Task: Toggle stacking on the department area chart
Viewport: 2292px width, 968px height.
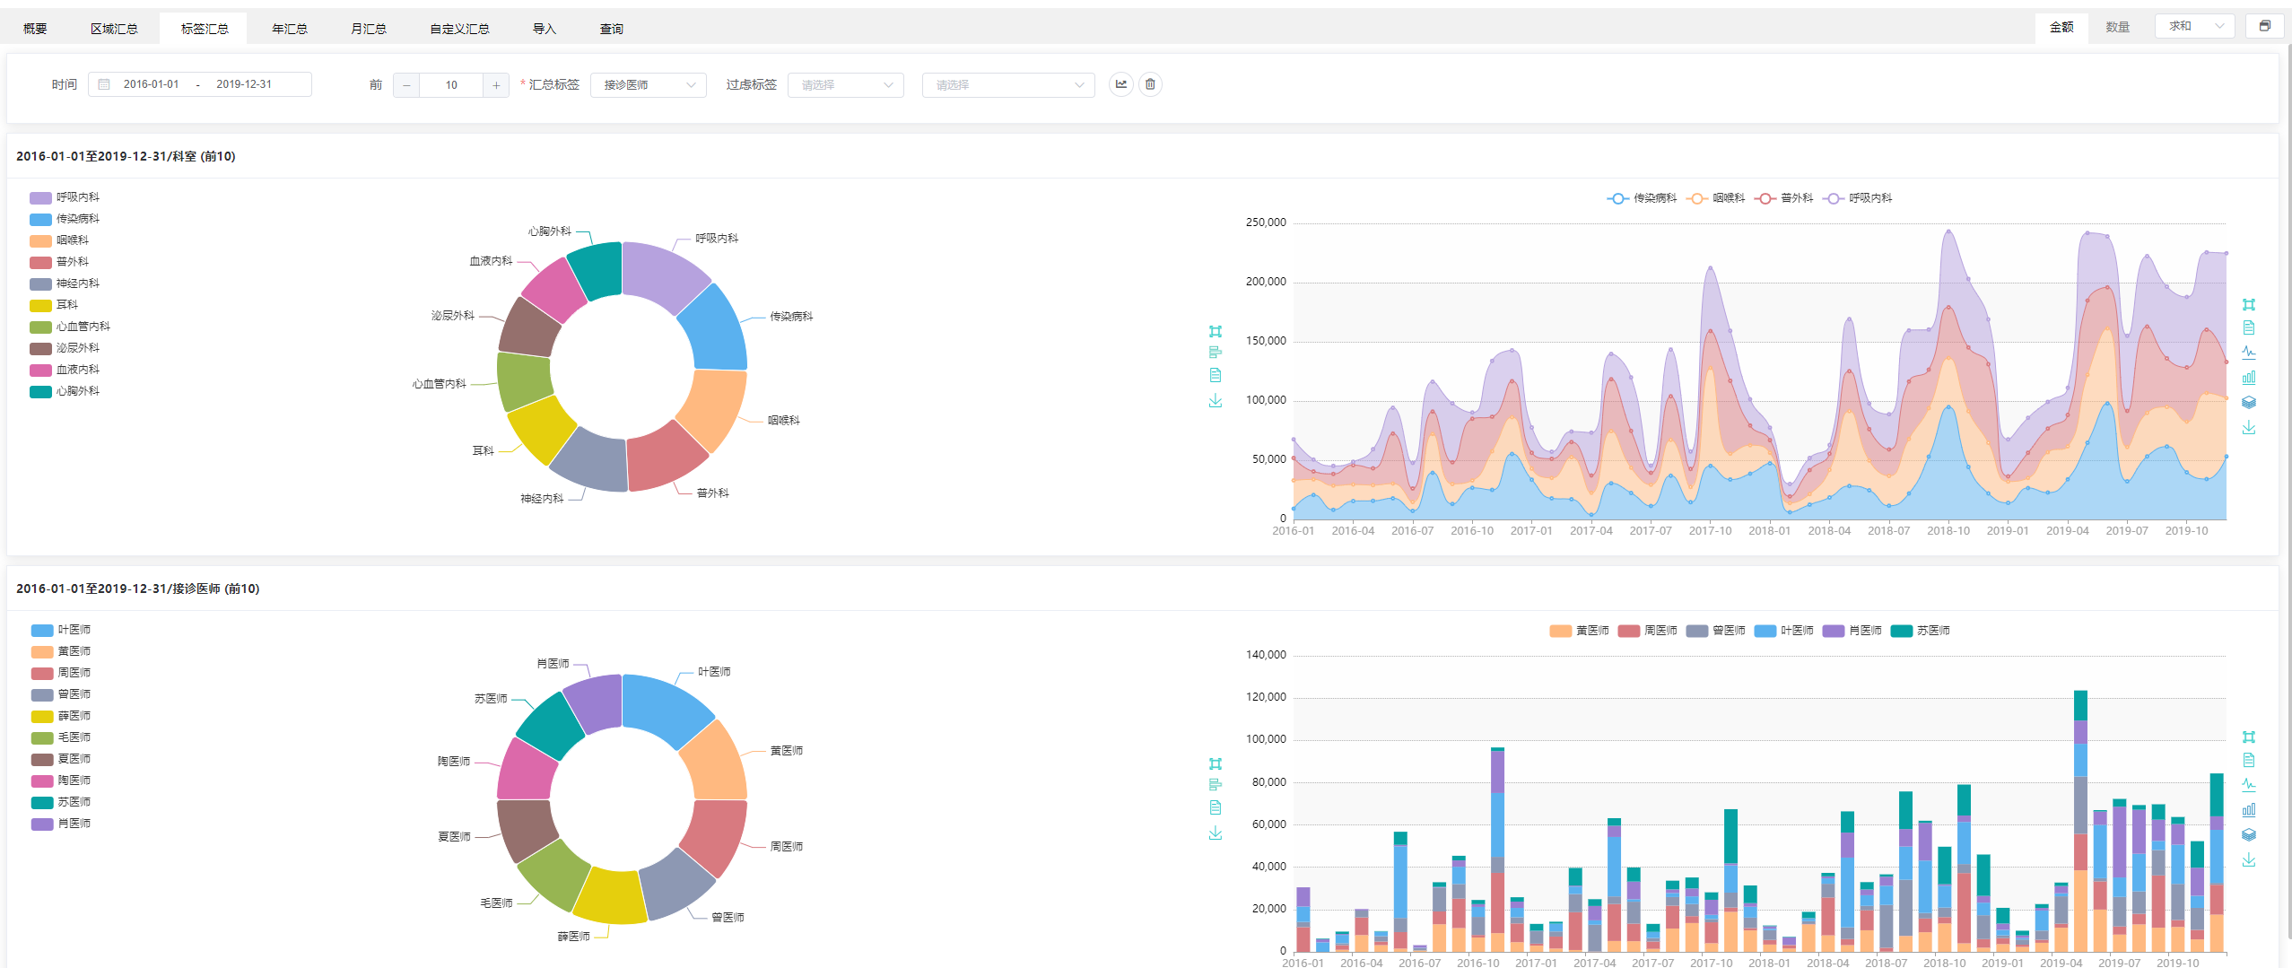Action: point(2248,403)
